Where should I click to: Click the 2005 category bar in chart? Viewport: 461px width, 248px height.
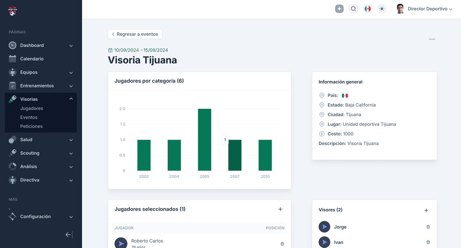point(204,140)
